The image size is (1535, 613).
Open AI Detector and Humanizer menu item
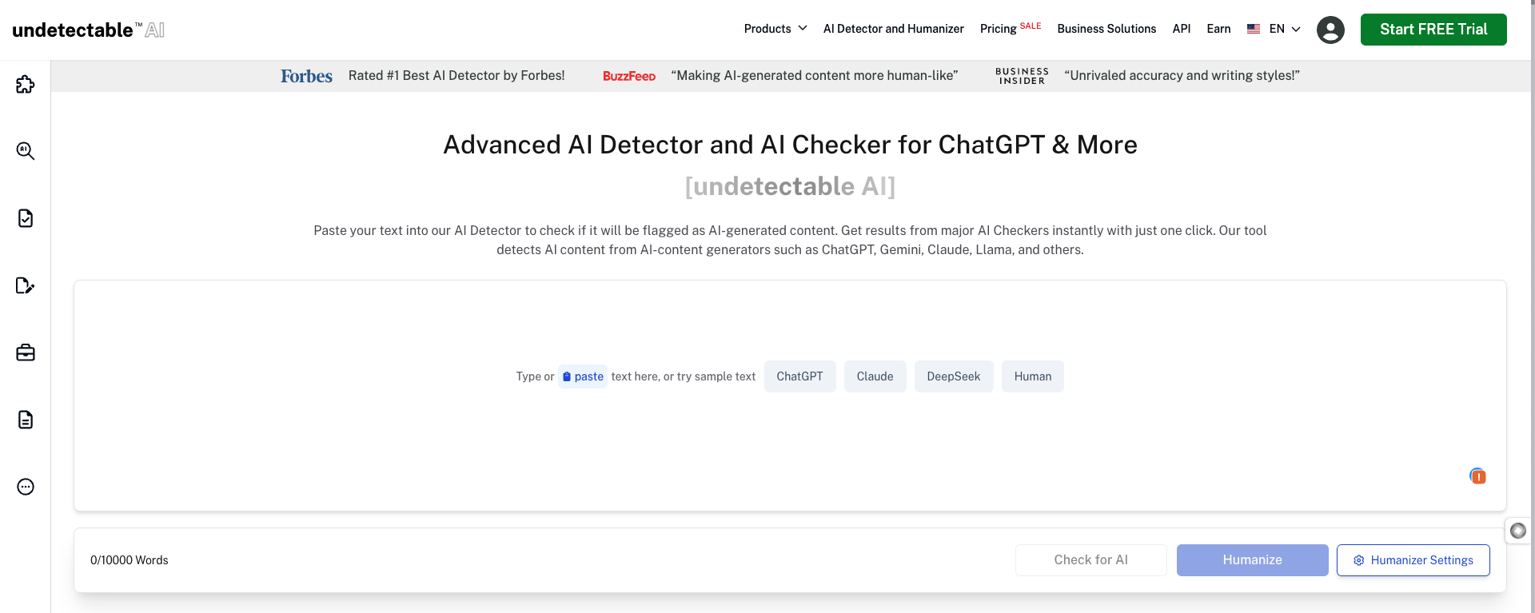tap(894, 29)
